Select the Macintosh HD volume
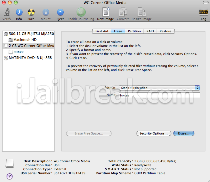The height and width of the screenshot is (182, 210). pos(28,40)
